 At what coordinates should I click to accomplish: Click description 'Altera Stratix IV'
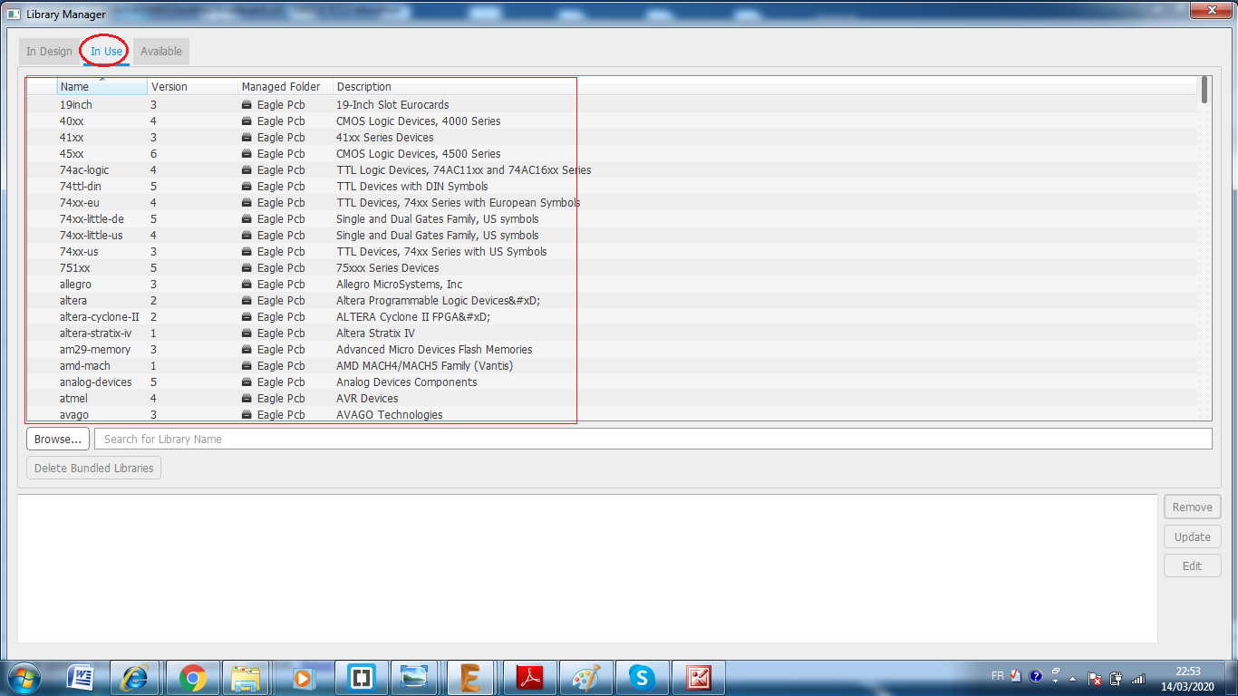pyautogui.click(x=376, y=333)
